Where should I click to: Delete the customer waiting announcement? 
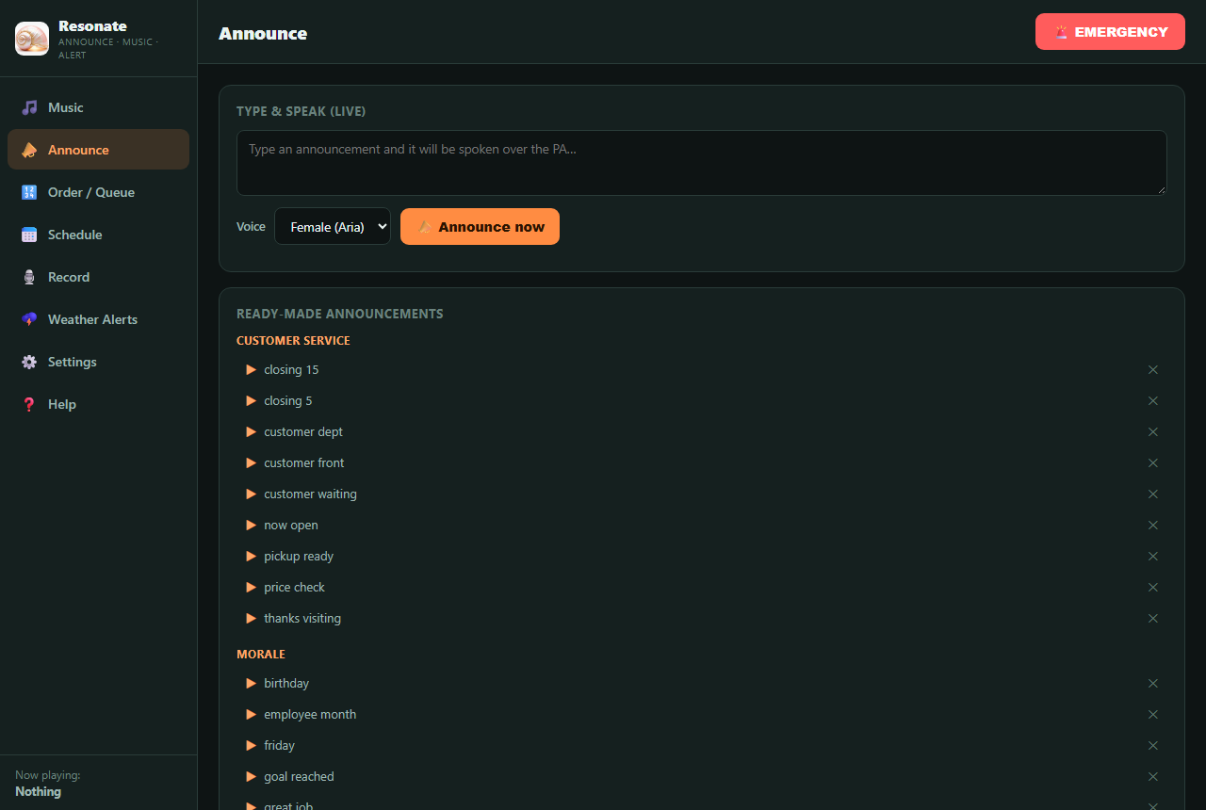click(x=1152, y=494)
